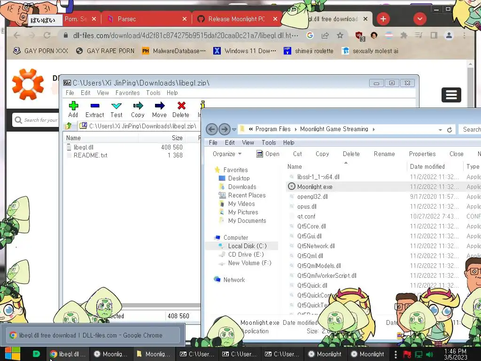Expand the Program Files breadcrumb arrow

click(296, 129)
